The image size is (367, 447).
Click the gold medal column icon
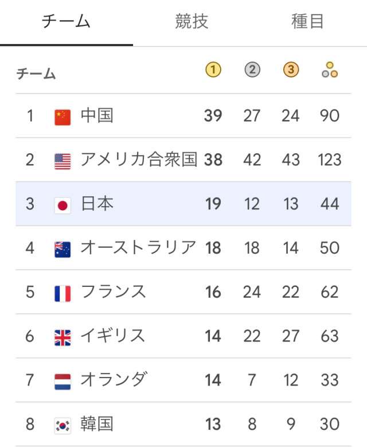tap(213, 70)
